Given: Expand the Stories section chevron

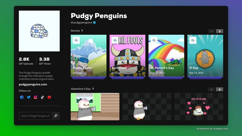Looking at the screenshot, I should tap(82, 31).
